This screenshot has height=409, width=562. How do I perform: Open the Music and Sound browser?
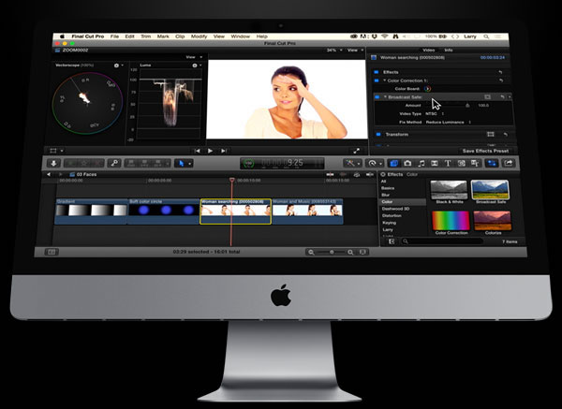421,163
